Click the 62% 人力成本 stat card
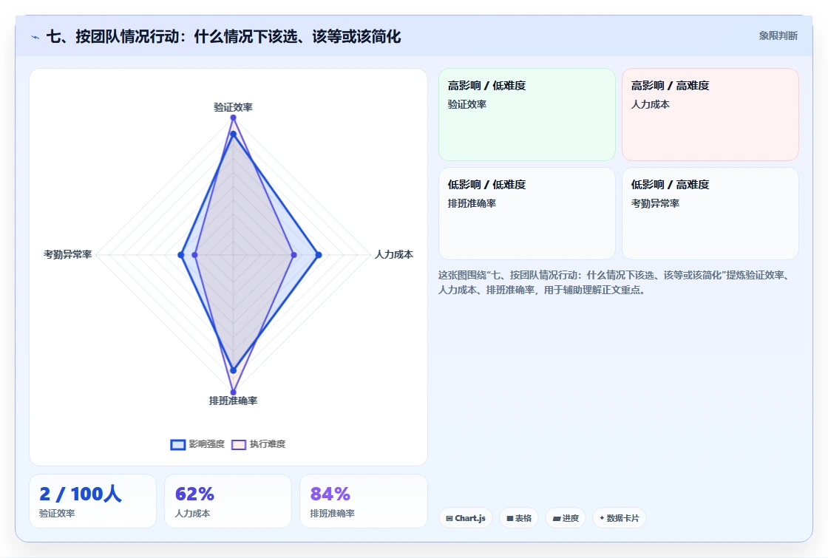 (228, 501)
